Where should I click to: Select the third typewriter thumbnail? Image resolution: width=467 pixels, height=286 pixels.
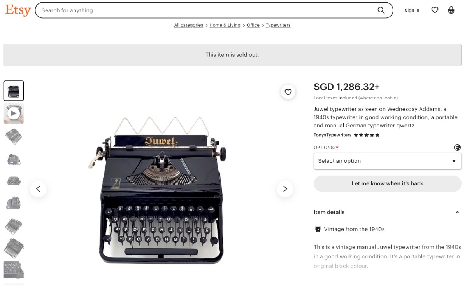click(14, 136)
